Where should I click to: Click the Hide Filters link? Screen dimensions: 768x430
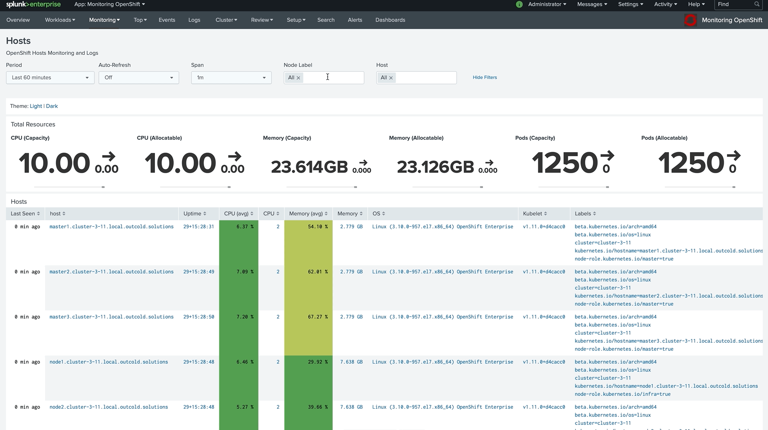(485, 78)
